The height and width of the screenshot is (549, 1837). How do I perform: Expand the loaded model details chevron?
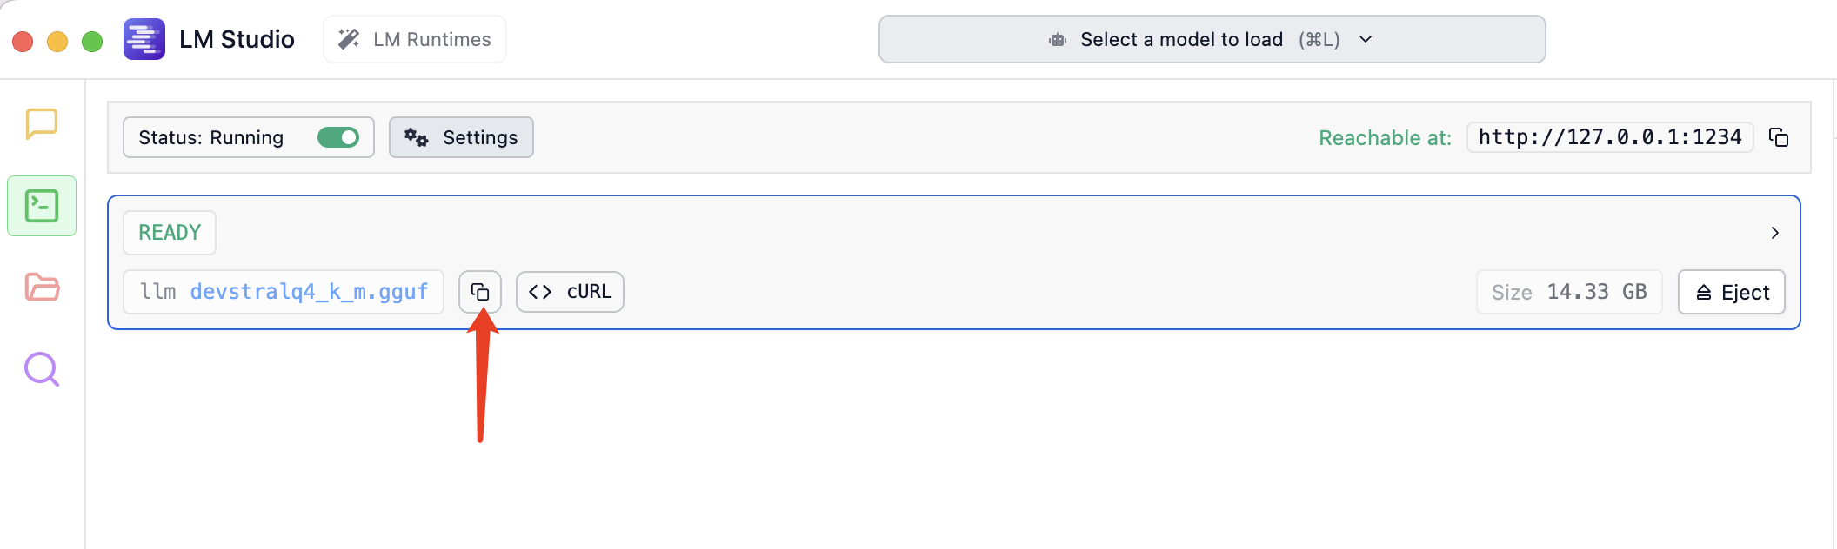[1775, 233]
